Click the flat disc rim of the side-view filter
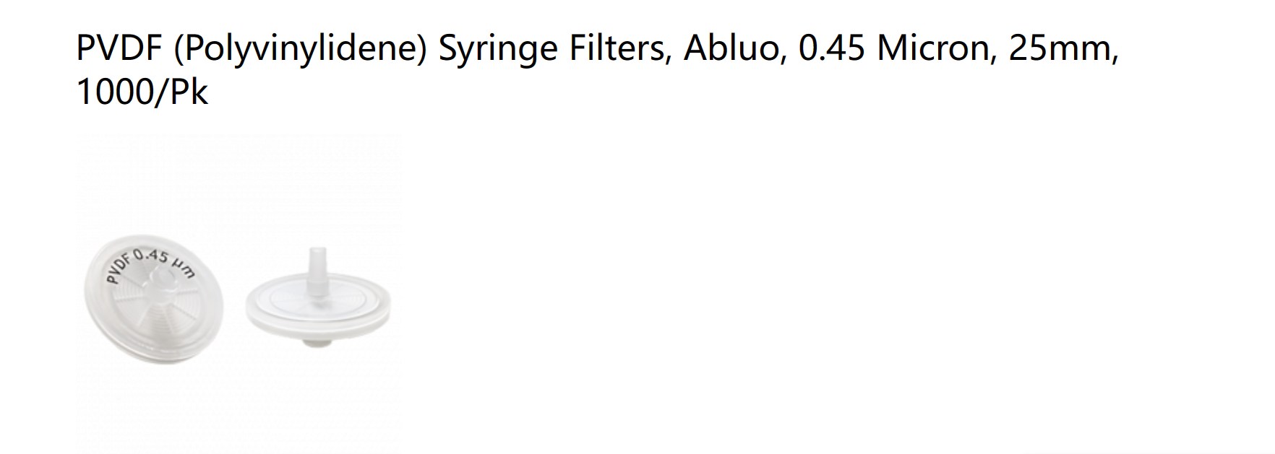This screenshot has height=454, width=1275. point(318,310)
